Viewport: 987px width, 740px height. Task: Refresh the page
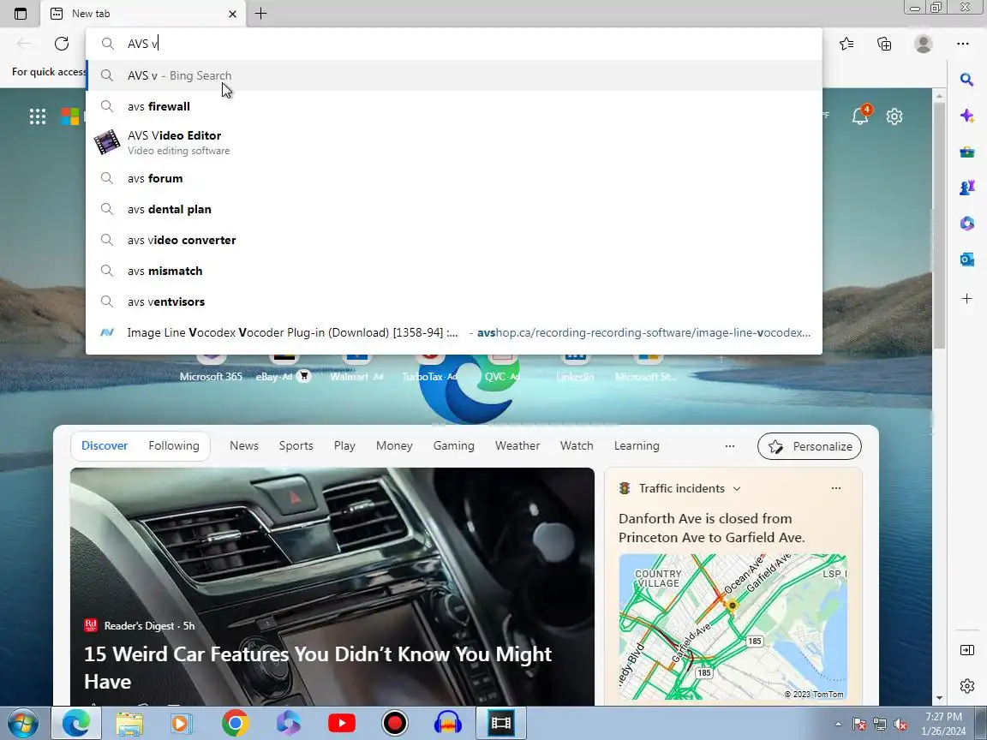pyautogui.click(x=61, y=44)
